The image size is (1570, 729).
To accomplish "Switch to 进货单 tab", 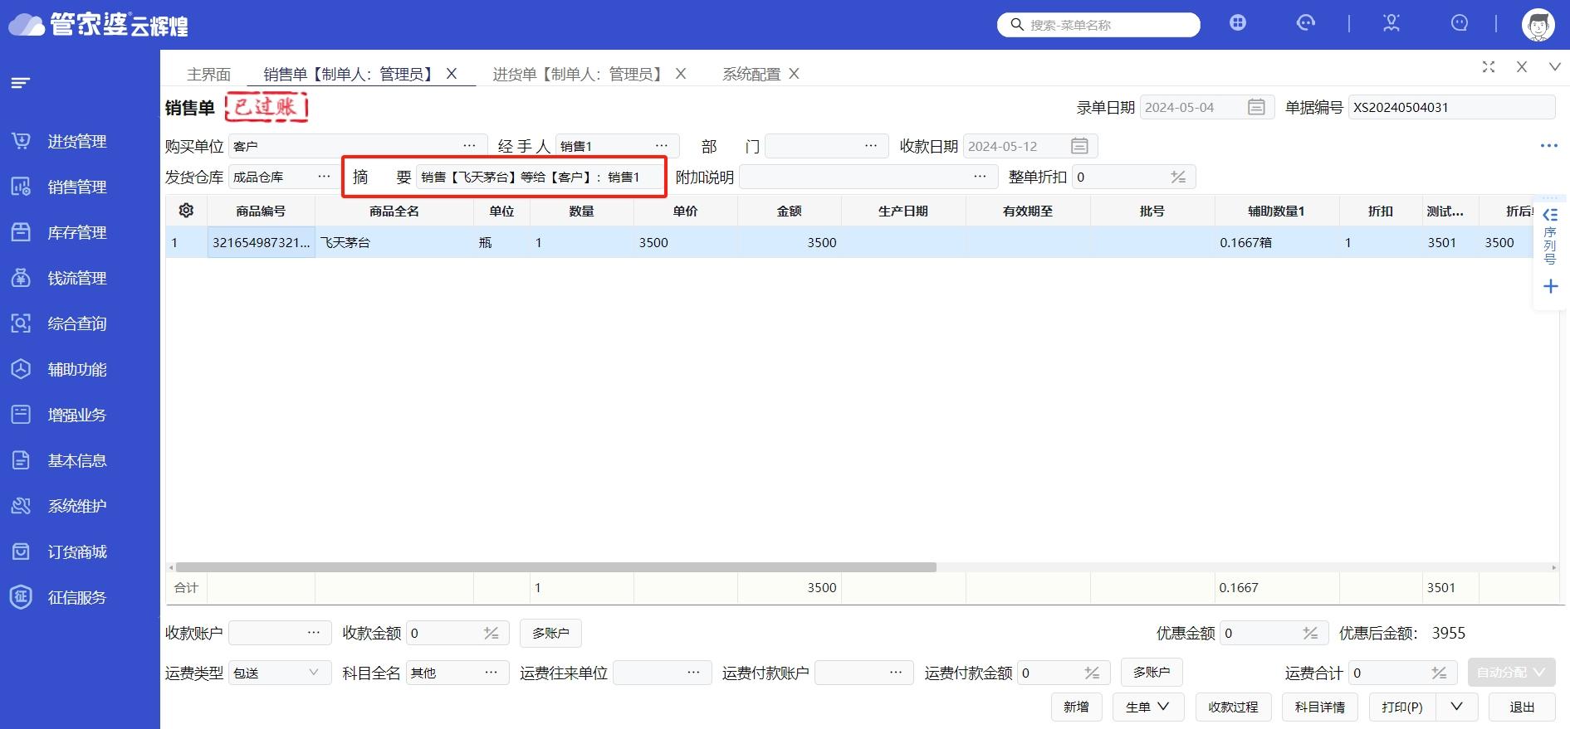I will pyautogui.click(x=579, y=74).
